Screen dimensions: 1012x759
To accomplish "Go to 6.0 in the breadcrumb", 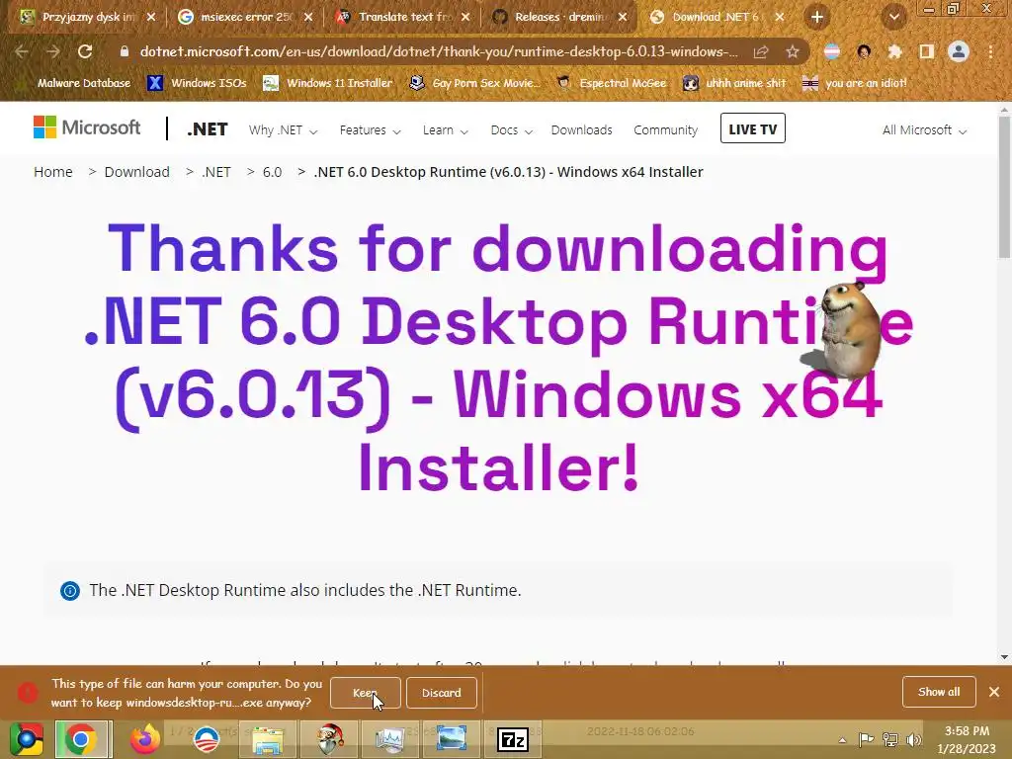I will click(x=272, y=172).
